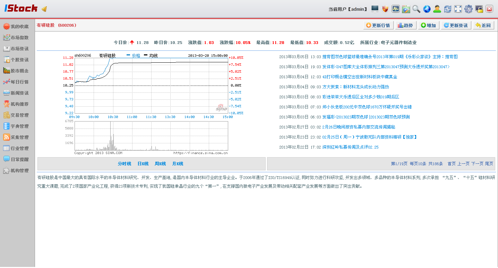
Task: Click the 交易管理 sidebar icon
Action: click(x=6, y=115)
